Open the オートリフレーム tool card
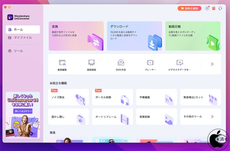The height and width of the screenshot is (151, 230). pos(112,117)
